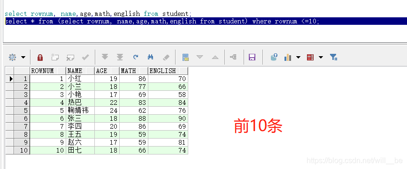Select row header number 5
This screenshot has width=407, height=169.
tap(22, 110)
